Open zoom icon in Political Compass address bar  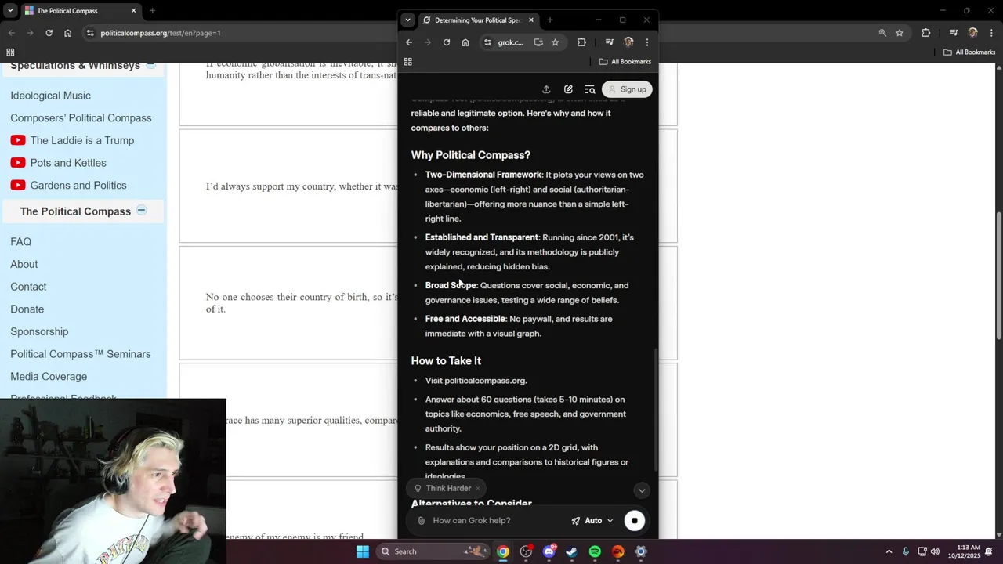tap(882, 33)
